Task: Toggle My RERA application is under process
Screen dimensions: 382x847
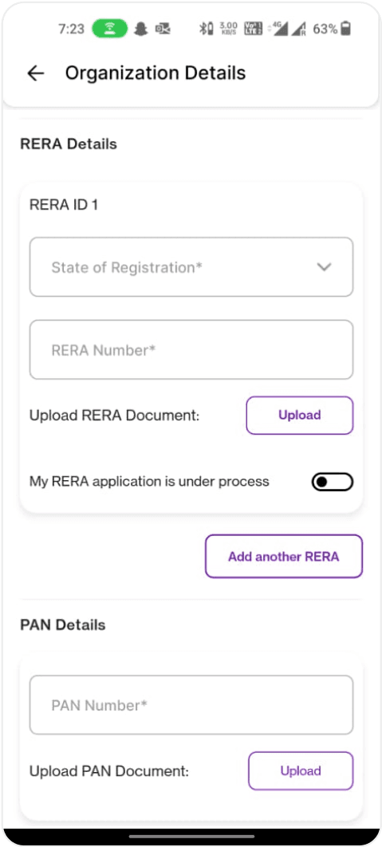Action: [332, 482]
